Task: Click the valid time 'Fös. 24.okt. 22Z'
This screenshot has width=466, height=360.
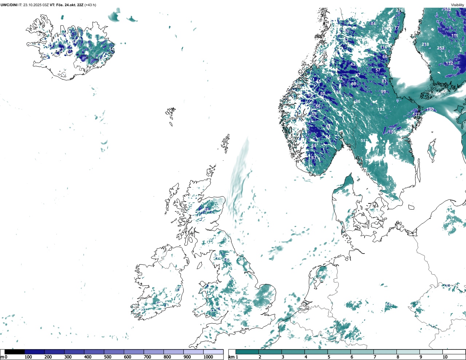Action: [70, 5]
